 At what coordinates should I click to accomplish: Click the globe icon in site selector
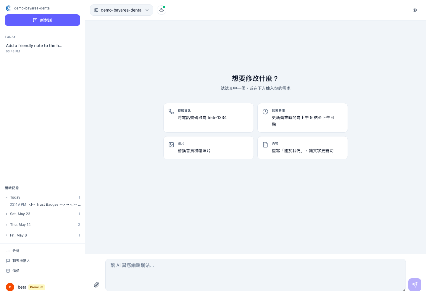tap(96, 10)
